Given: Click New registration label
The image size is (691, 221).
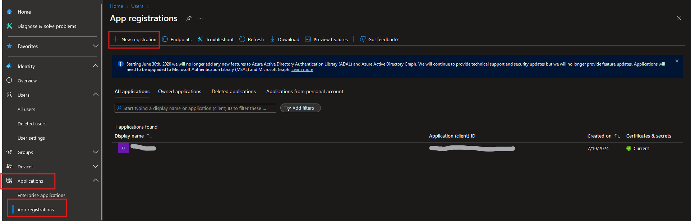Looking at the screenshot, I should click(139, 39).
